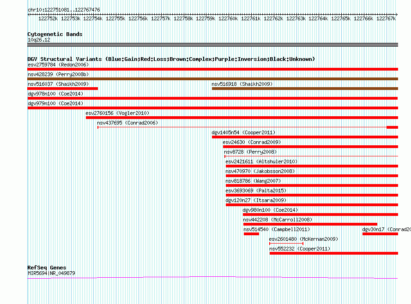This screenshot has width=411, height=304.
Task: Click the 122767k ruler tick label
Action: [x=386, y=18]
